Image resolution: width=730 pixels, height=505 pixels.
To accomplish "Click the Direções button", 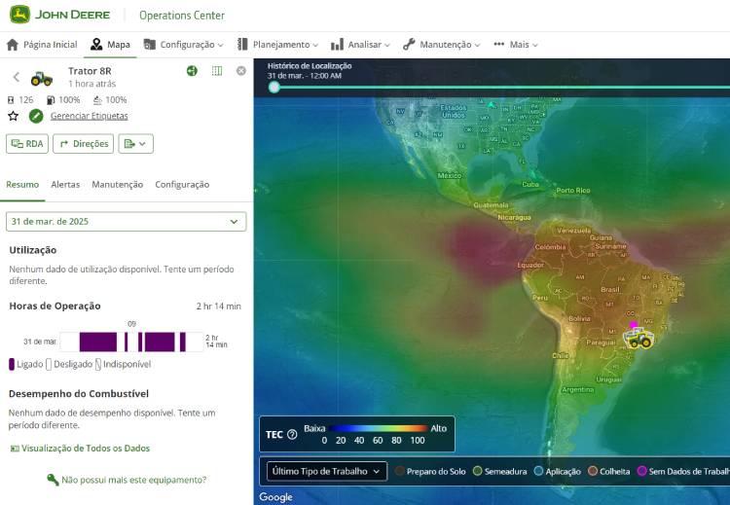I will coord(83,144).
